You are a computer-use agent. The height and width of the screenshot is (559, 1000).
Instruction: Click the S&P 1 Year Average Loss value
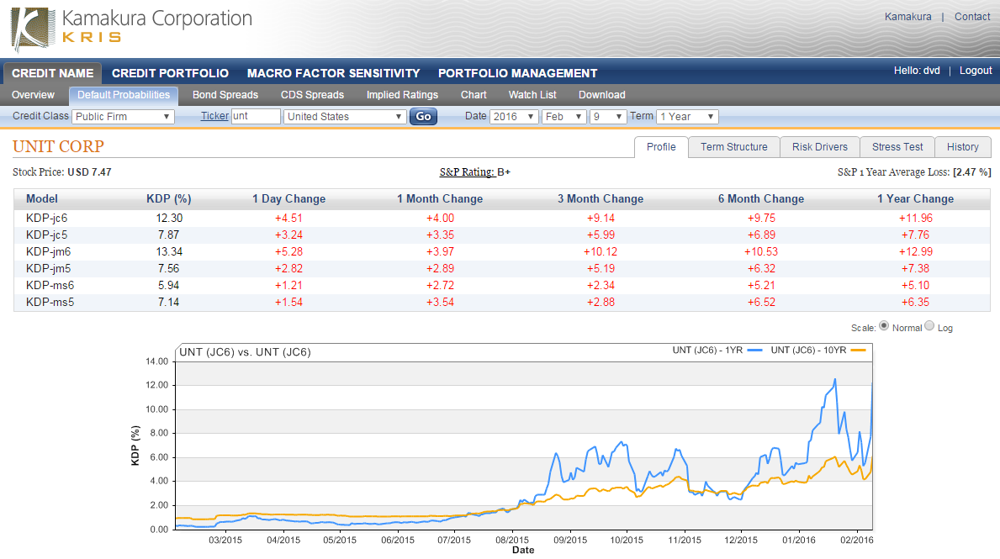(x=972, y=172)
